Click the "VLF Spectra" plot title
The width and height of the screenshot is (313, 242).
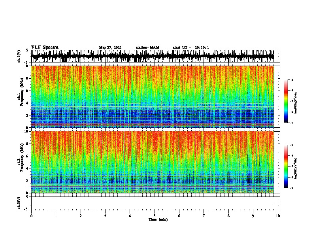coord(45,47)
